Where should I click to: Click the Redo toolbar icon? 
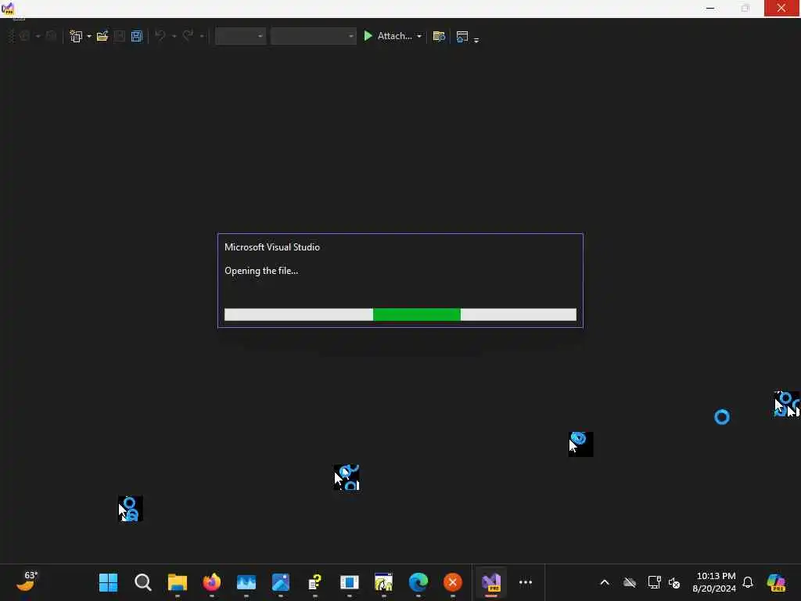[188, 36]
